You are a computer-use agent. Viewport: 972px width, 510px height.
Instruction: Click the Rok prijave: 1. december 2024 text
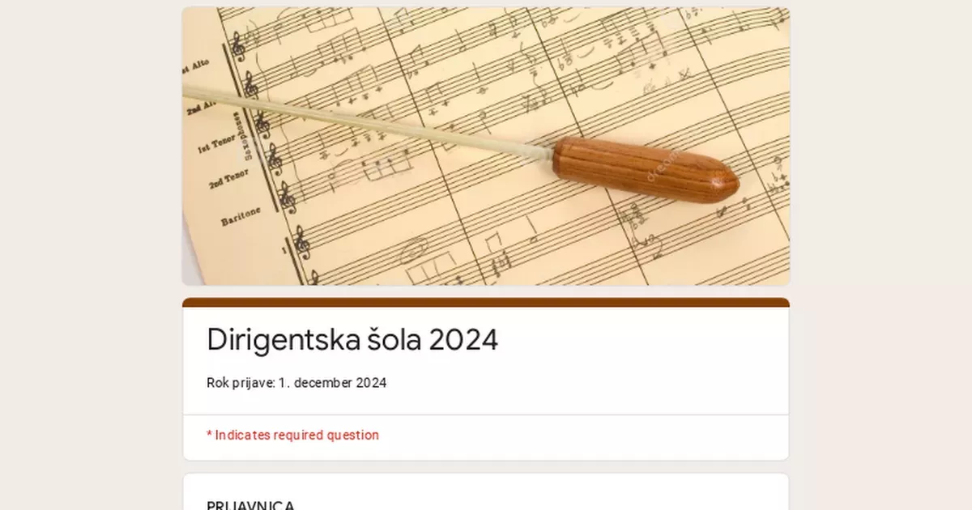click(x=296, y=383)
